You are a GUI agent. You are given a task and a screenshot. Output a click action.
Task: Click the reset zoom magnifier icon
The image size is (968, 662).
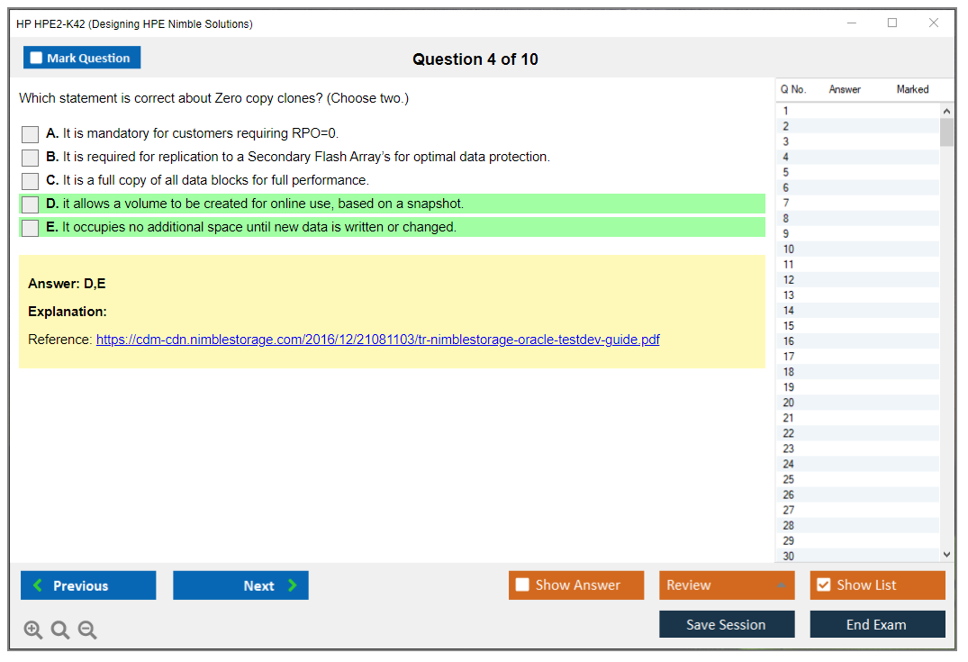[60, 630]
